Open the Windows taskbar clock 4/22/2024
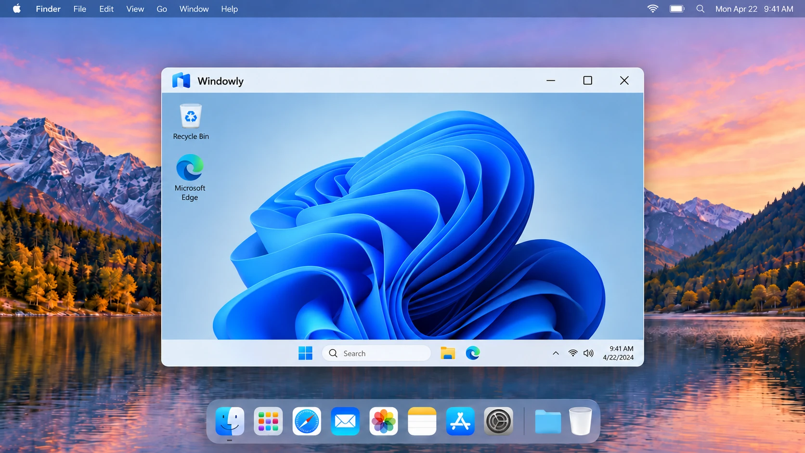805x453 pixels. [x=619, y=353]
